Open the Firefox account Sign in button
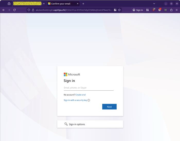The height and width of the screenshot is (141, 180). click(138, 10)
